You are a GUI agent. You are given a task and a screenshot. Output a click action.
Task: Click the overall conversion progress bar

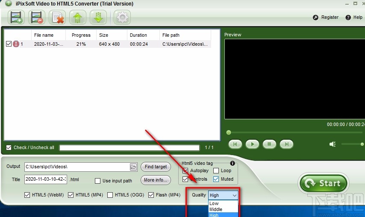[x=130, y=148]
